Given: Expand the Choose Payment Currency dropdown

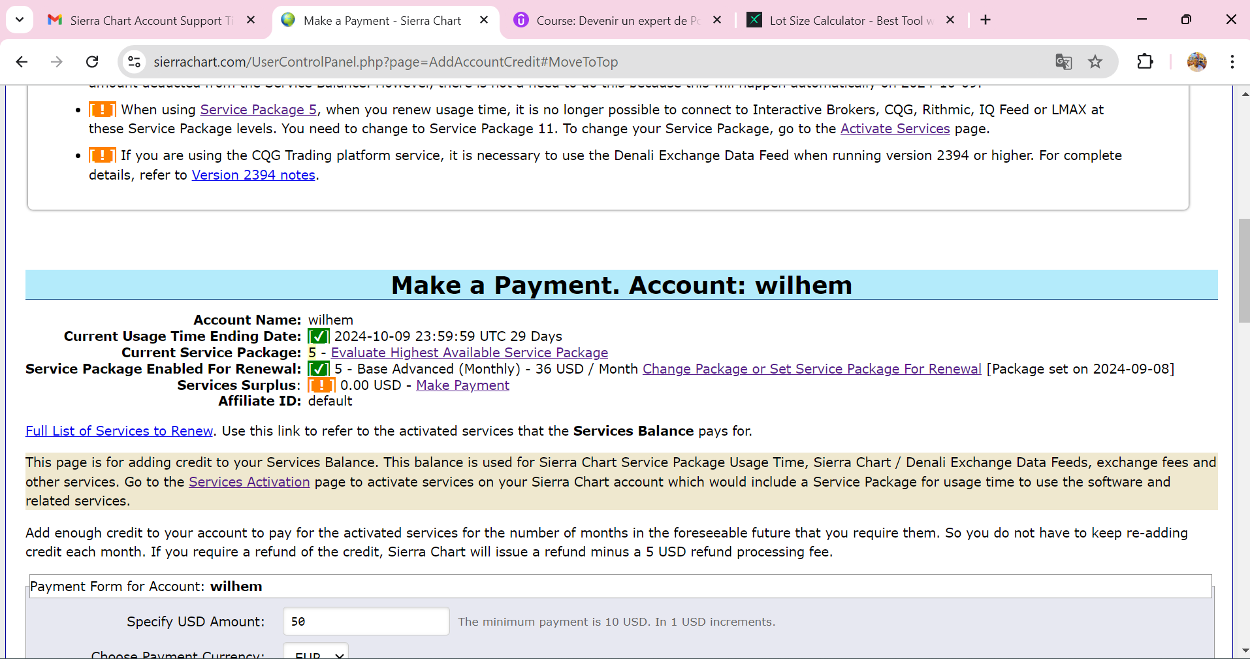Looking at the screenshot, I should click(x=315, y=652).
